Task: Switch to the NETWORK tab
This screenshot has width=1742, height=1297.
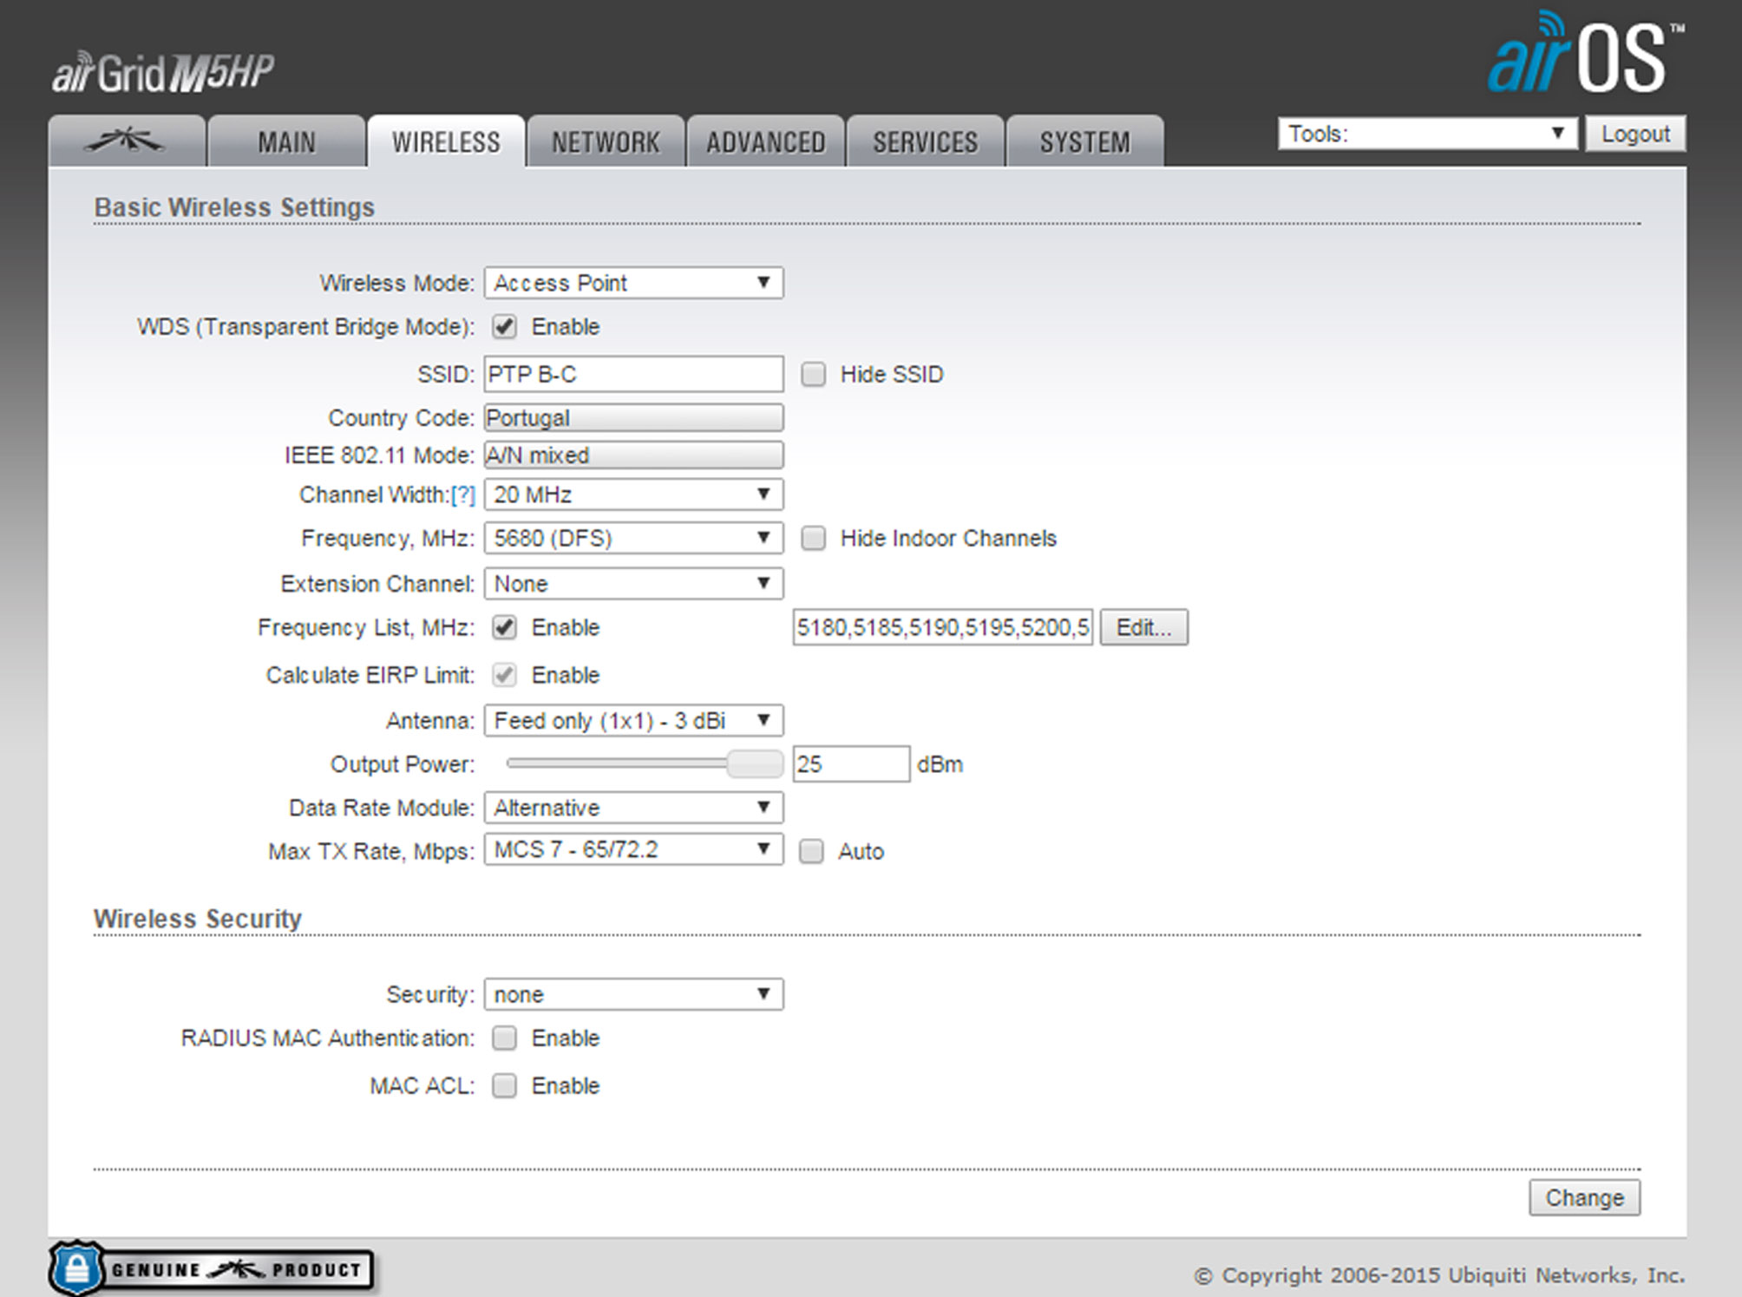Action: (x=606, y=141)
